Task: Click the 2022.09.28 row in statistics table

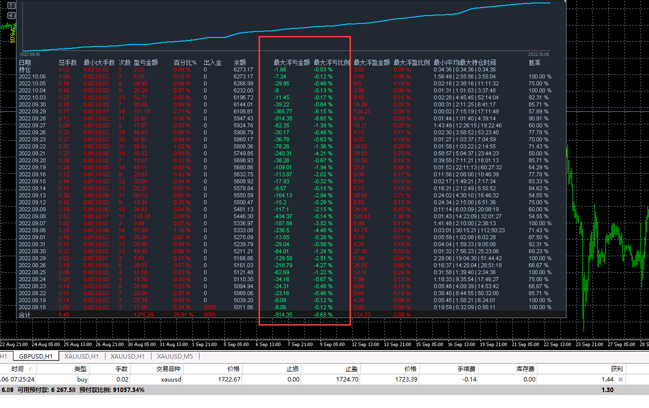Action: point(32,118)
